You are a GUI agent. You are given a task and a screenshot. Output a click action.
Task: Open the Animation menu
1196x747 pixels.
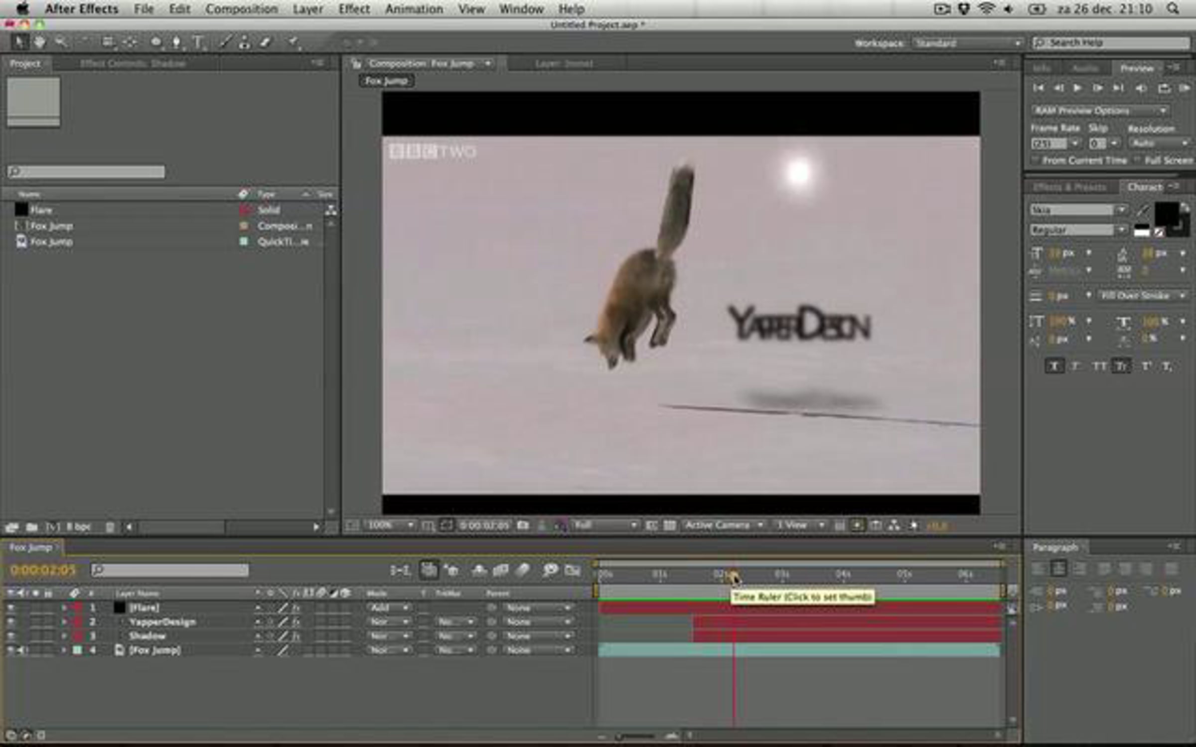pyautogui.click(x=414, y=9)
